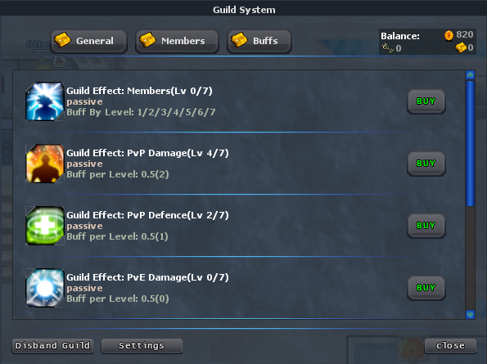Click the PvP Damage effect icon
The image size is (487, 364).
coord(45,164)
